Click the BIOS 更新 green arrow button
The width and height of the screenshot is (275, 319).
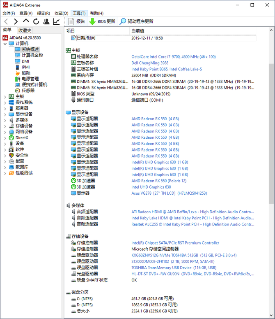click(102, 21)
